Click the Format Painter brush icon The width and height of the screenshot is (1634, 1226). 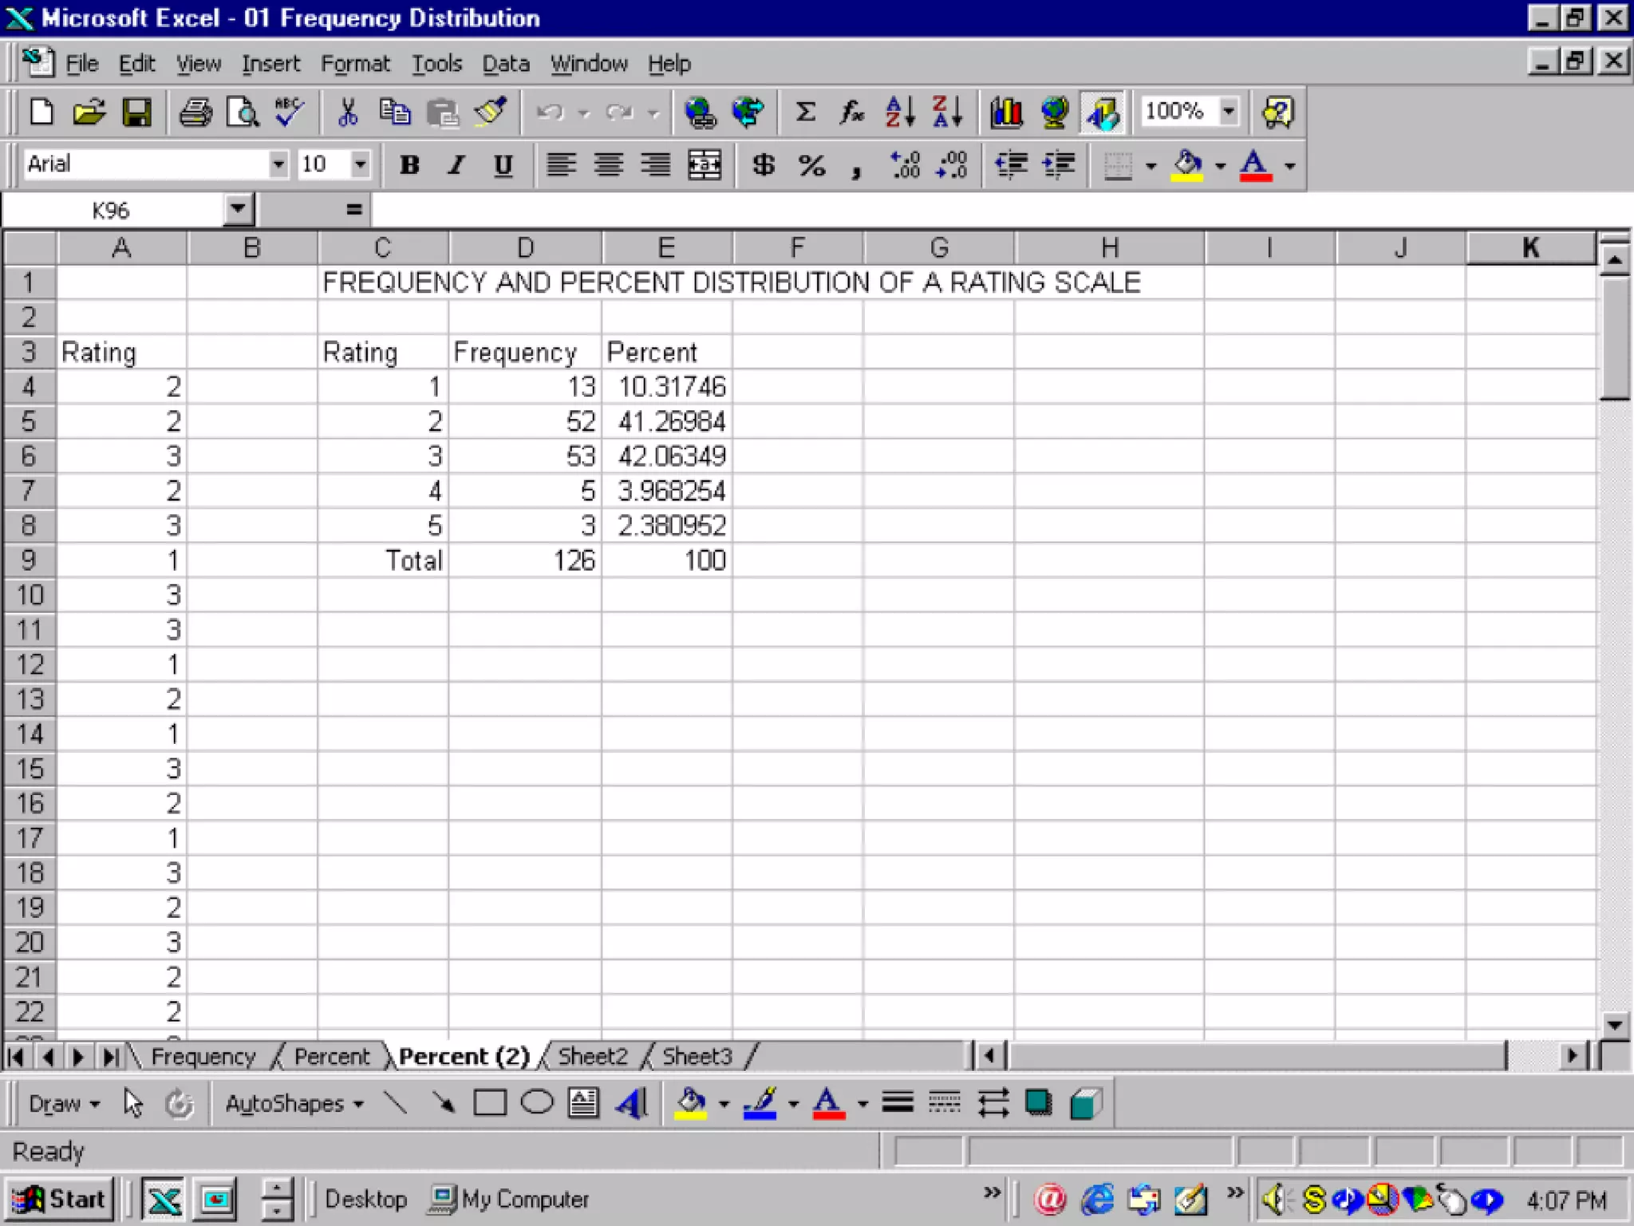[490, 112]
